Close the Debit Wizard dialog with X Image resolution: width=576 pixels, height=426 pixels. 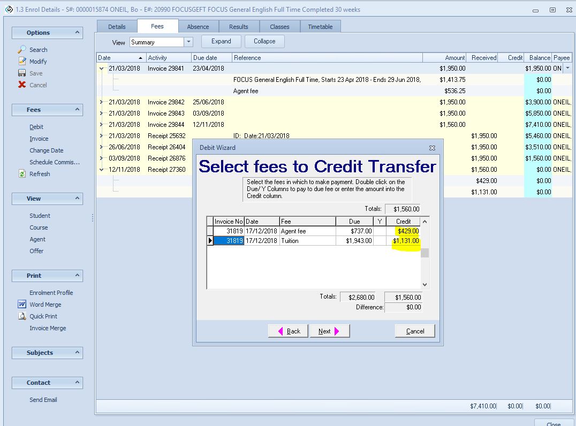[432, 148]
